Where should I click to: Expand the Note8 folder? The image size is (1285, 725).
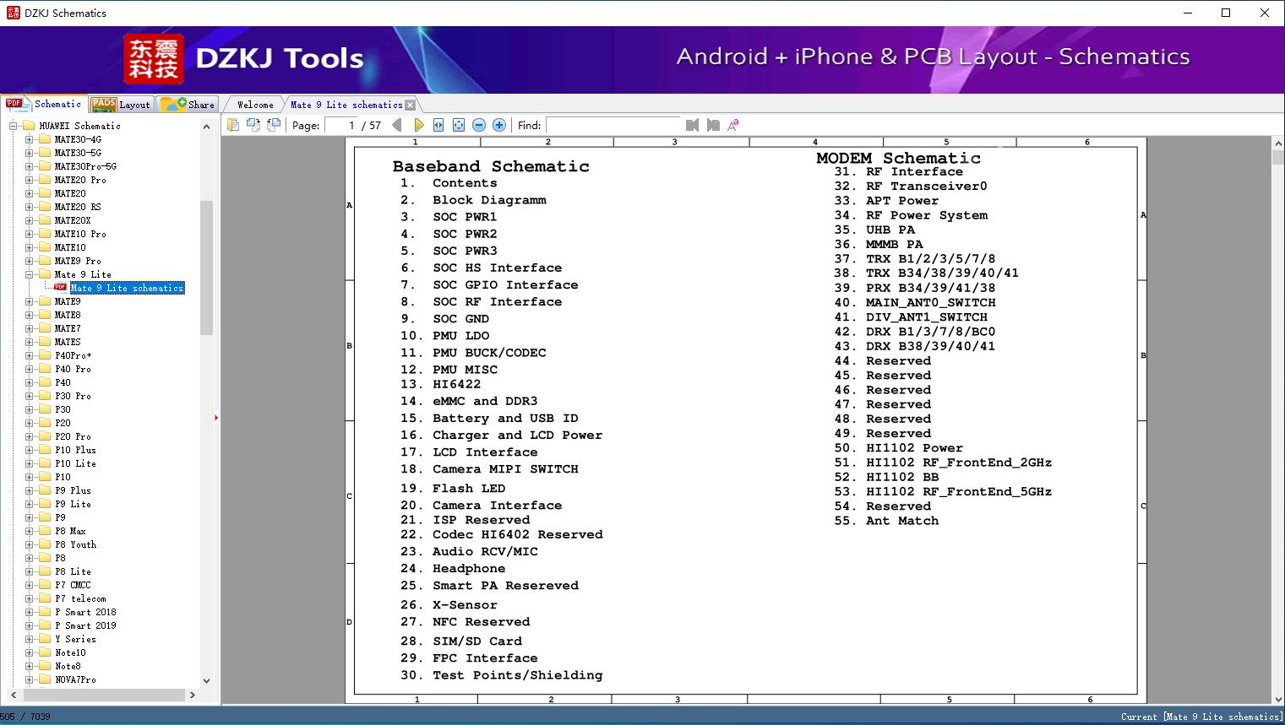click(x=29, y=666)
